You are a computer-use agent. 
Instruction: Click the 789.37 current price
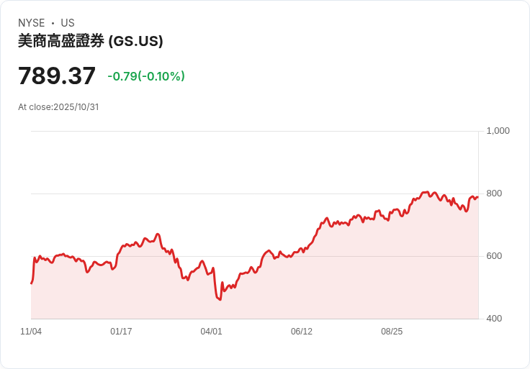point(57,76)
